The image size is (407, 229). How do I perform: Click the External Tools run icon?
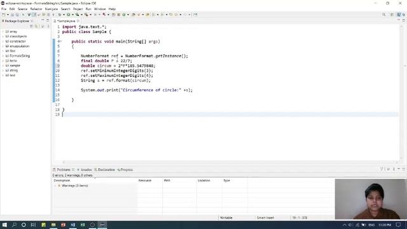tap(86, 15)
